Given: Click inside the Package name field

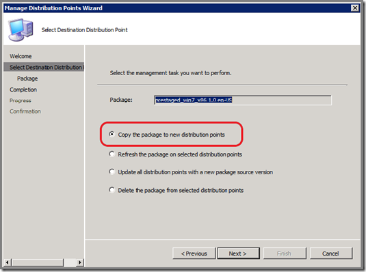Looking at the screenshot, I should pyautogui.click(x=243, y=100).
